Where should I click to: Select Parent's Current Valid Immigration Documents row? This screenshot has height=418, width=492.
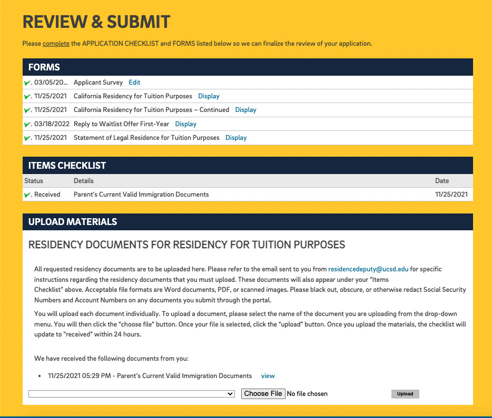(141, 195)
